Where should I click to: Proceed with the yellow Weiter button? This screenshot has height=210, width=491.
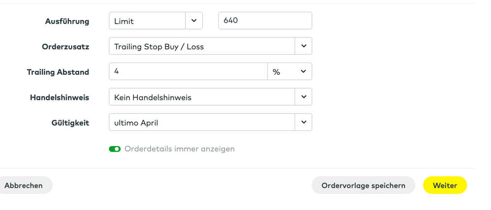[445, 185]
